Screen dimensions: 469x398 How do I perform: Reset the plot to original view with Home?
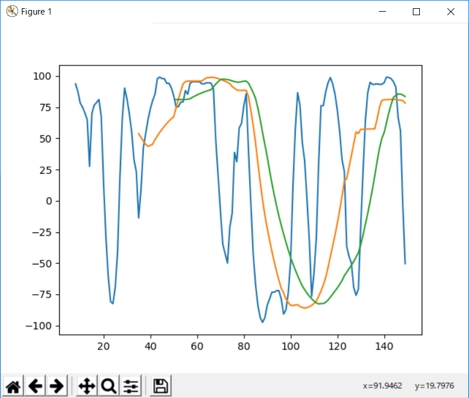click(13, 386)
